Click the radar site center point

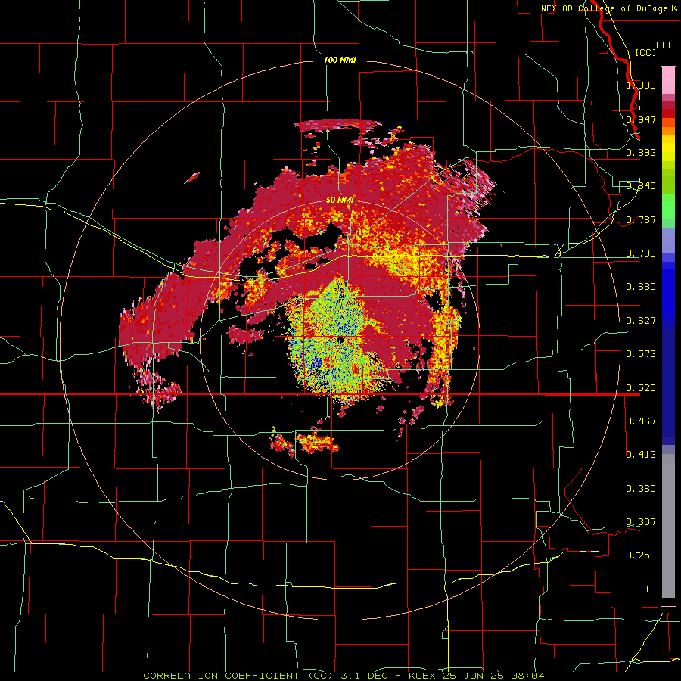340,340
